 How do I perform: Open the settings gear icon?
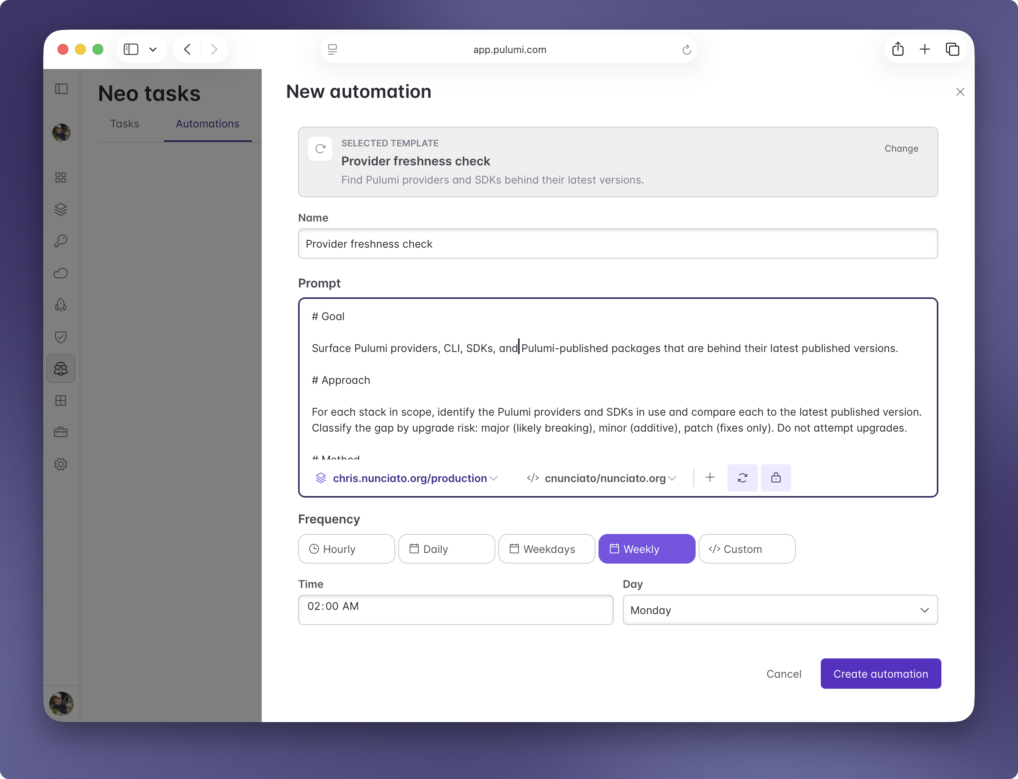coord(61,464)
